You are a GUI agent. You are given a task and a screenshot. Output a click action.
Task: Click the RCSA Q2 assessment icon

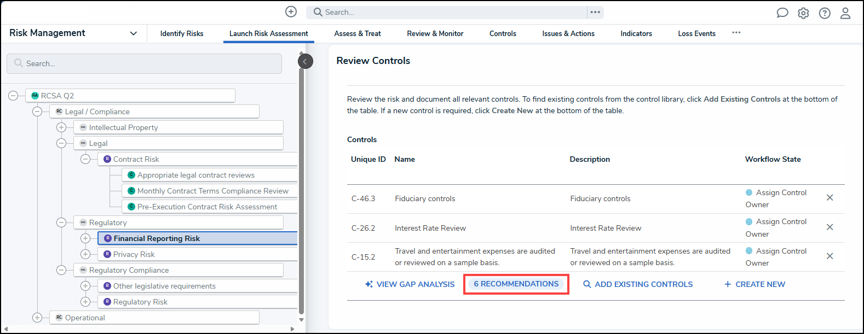(x=35, y=96)
